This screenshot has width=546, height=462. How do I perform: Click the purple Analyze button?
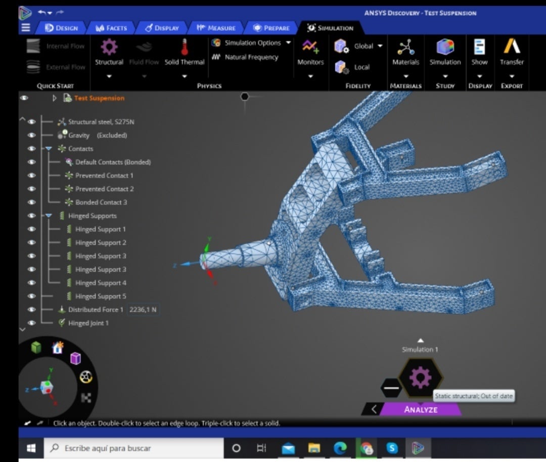point(421,409)
